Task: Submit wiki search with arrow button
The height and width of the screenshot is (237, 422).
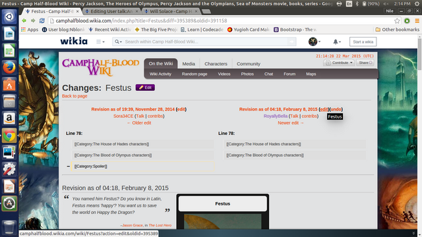Action: point(291,41)
